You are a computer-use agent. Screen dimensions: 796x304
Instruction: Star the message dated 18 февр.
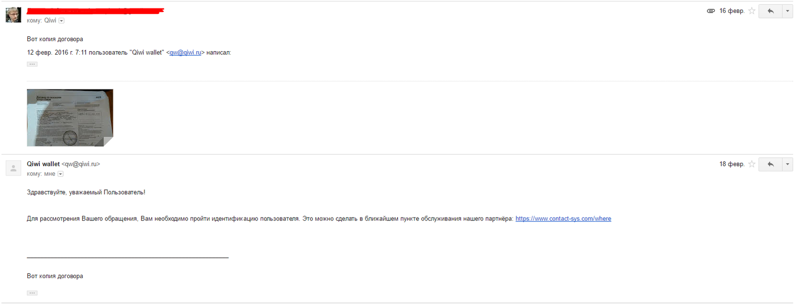coord(752,164)
